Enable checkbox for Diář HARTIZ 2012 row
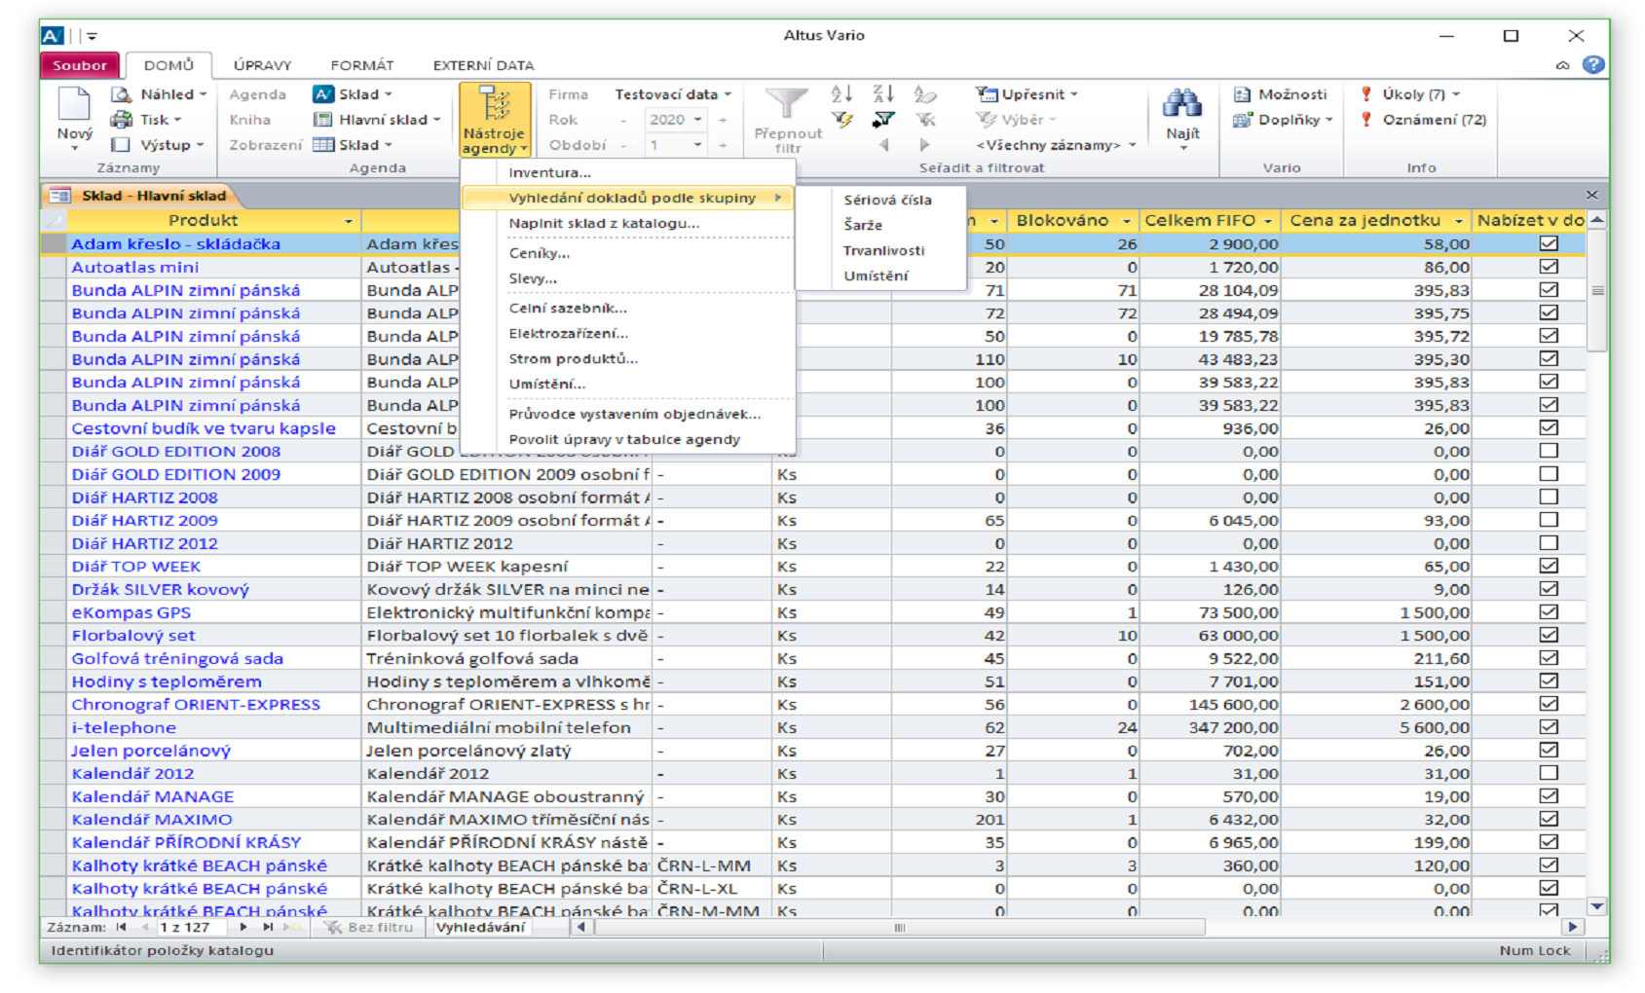Screen dimensions: 1645x993 tap(1549, 543)
